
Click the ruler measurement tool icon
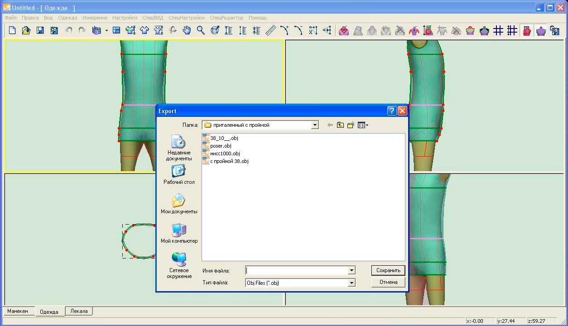point(270,30)
